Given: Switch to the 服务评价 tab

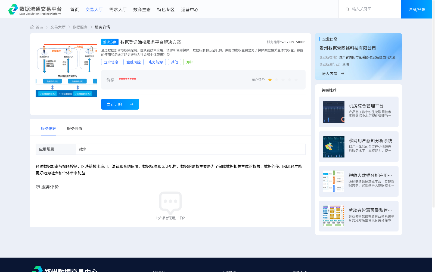Looking at the screenshot, I should pyautogui.click(x=75, y=129).
